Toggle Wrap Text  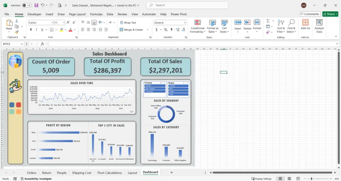pyautogui.click(x=128, y=22)
